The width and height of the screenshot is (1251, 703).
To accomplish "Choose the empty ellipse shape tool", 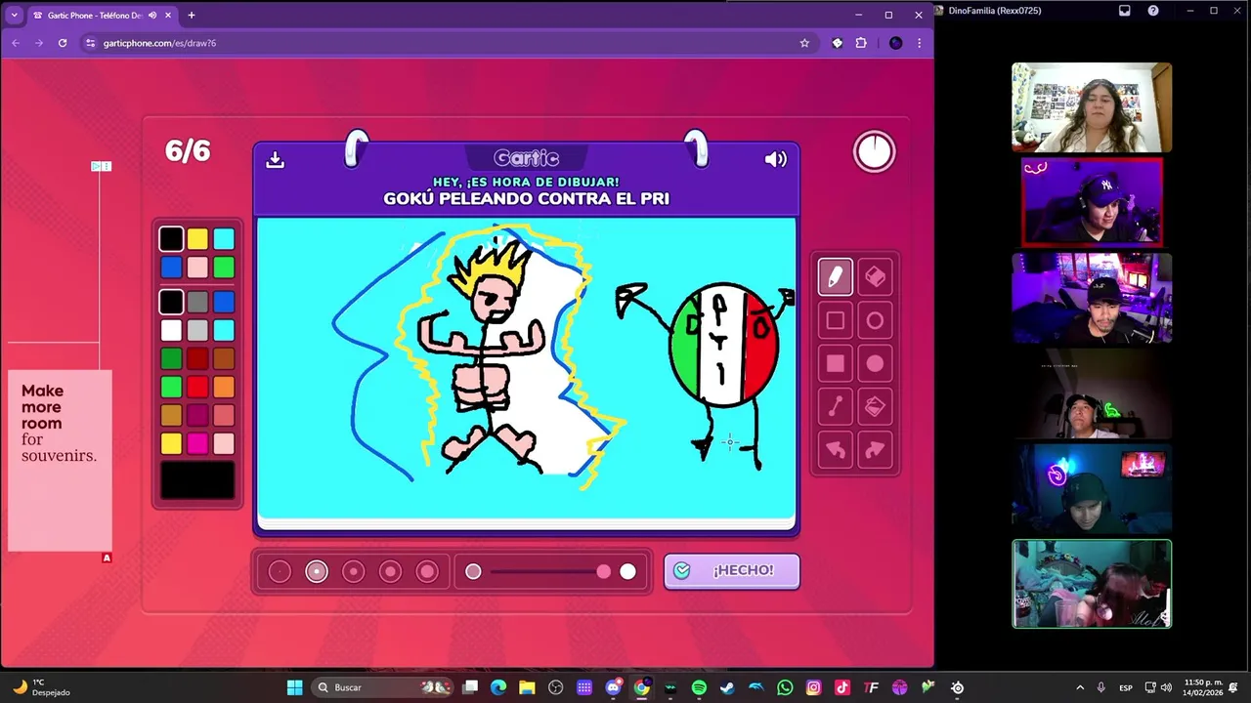I will click(875, 320).
